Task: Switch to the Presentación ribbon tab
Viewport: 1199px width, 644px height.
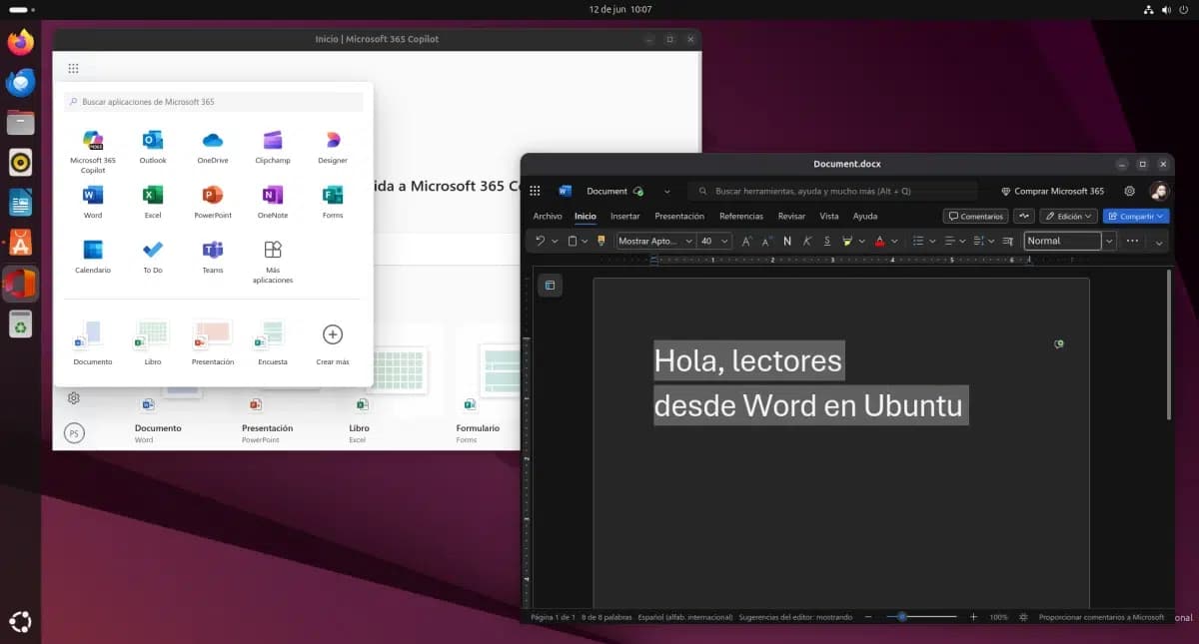Action: 679,216
